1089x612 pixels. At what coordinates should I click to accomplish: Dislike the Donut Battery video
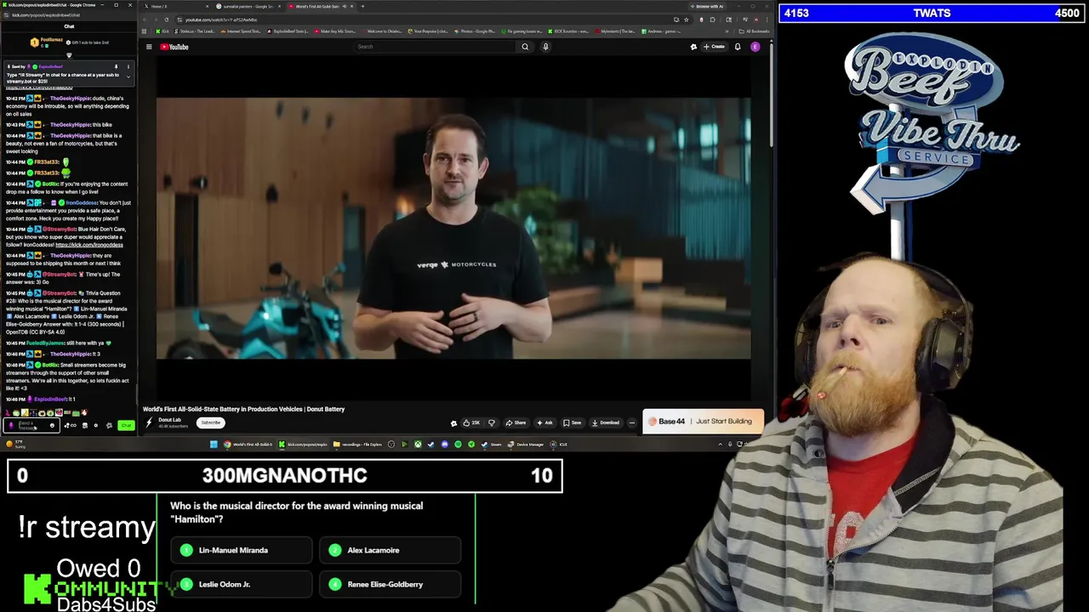[x=491, y=422]
